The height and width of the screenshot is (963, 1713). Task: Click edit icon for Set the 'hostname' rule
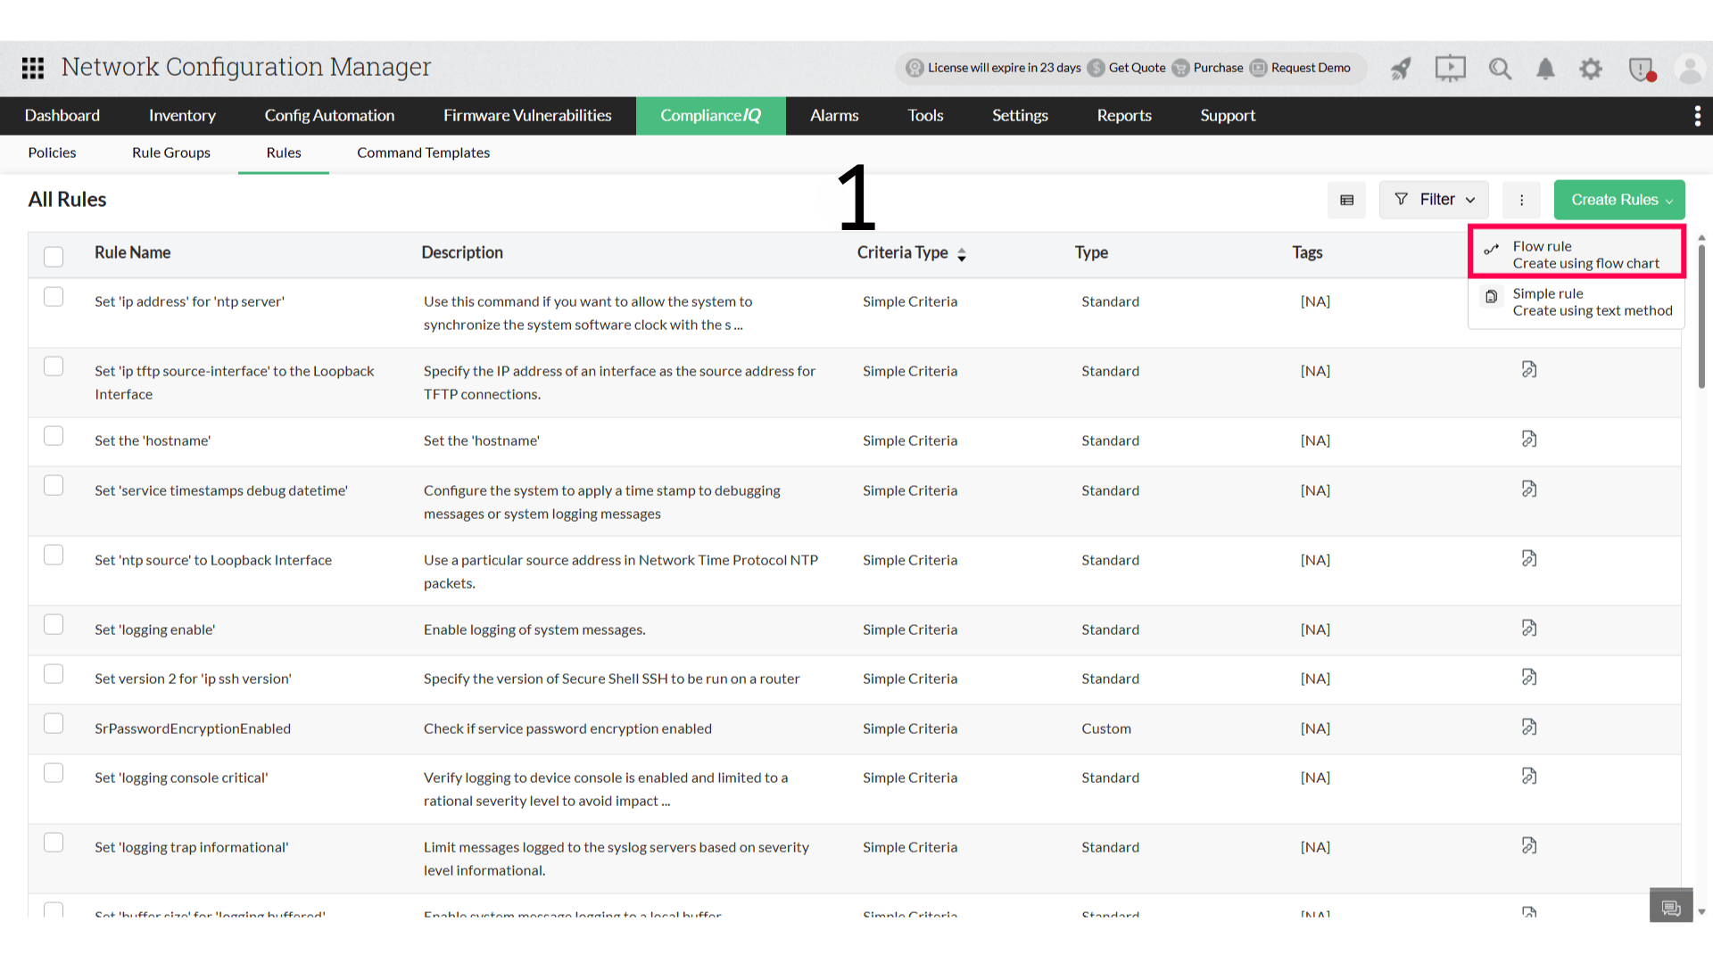[1528, 439]
